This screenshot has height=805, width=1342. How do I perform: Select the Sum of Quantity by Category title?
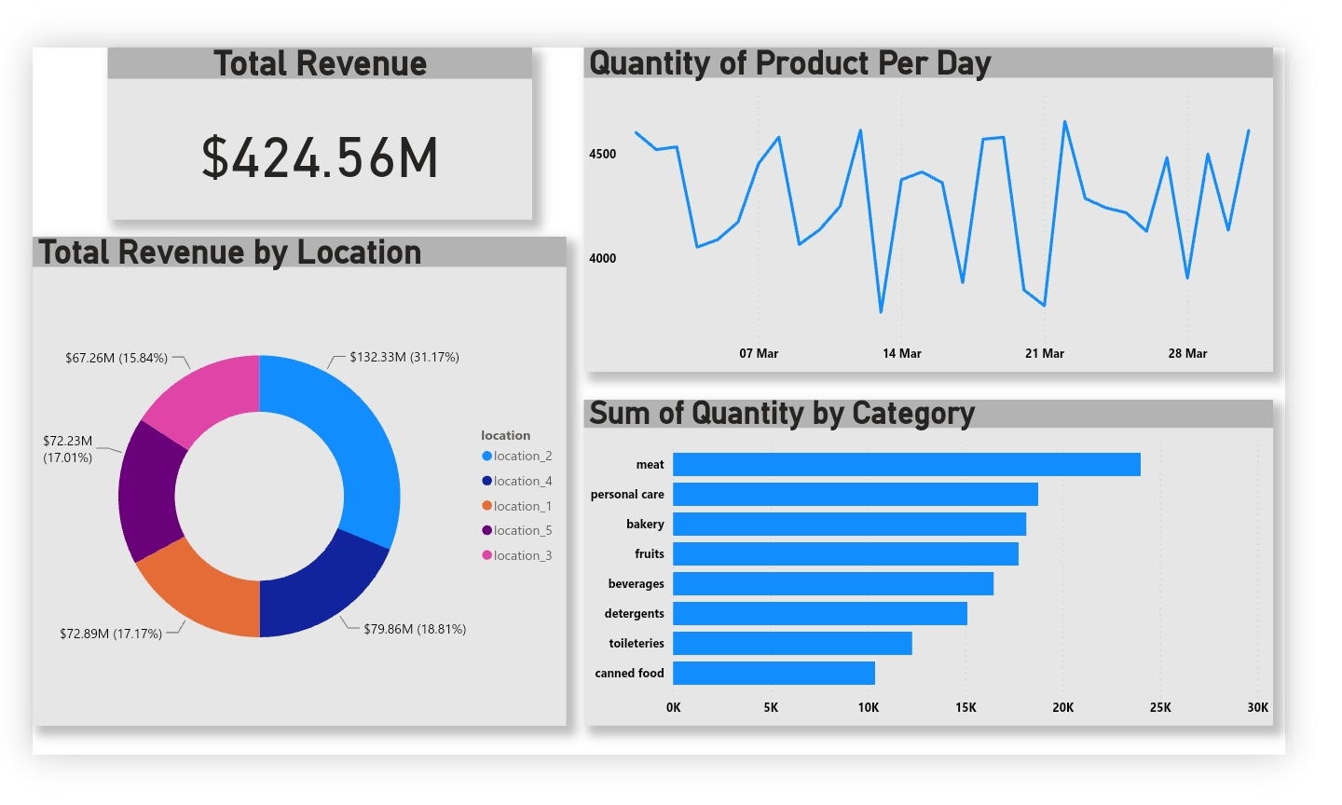[x=782, y=414]
